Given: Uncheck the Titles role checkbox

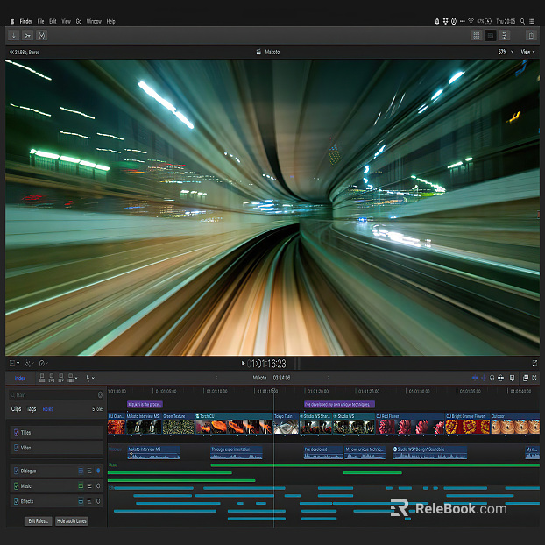Looking at the screenshot, I should click(x=16, y=432).
